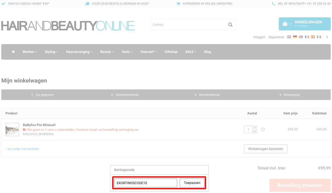Click the delivery truck icon in top bar
The height and width of the screenshot is (193, 332).
[87, 4]
